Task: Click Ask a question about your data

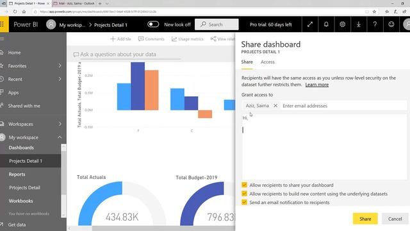Action: (118, 54)
